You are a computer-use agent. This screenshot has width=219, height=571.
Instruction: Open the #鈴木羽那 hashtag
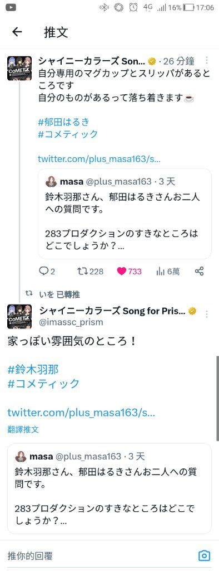tap(33, 370)
